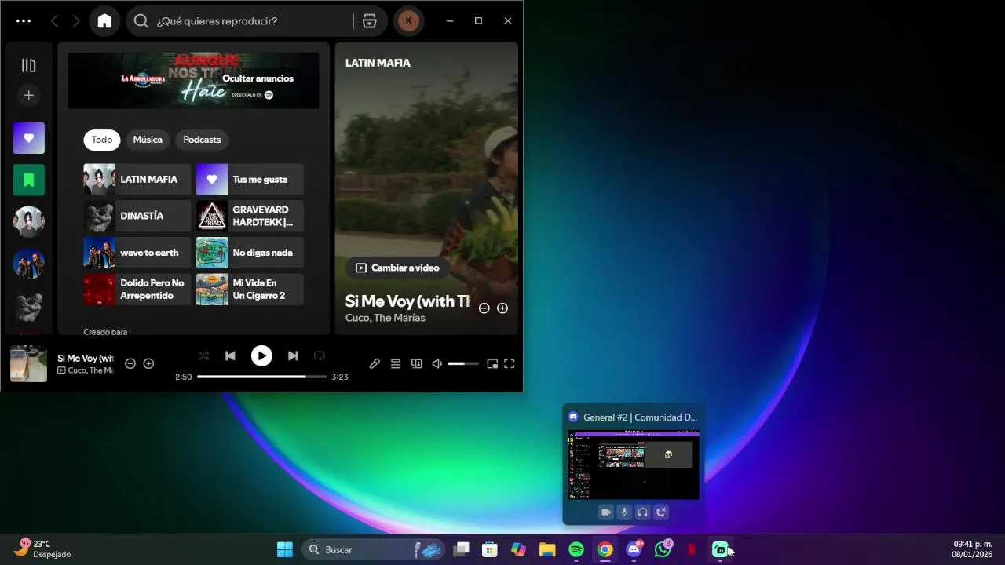
Task: Open the play queue icon
Action: [396, 363]
